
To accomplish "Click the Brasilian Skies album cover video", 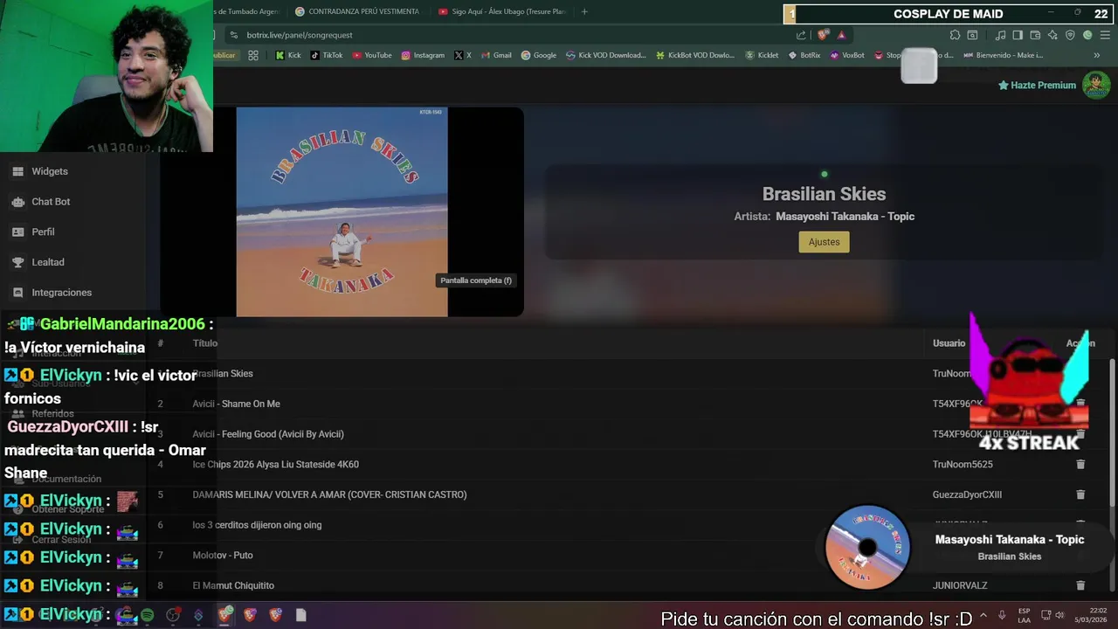I will (342, 211).
